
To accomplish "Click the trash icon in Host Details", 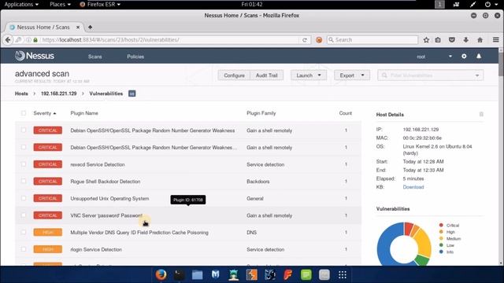I will [x=481, y=114].
